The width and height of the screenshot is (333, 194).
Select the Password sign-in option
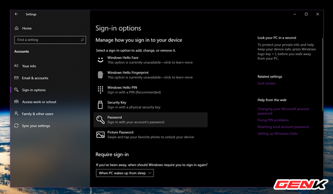[x=150, y=120]
